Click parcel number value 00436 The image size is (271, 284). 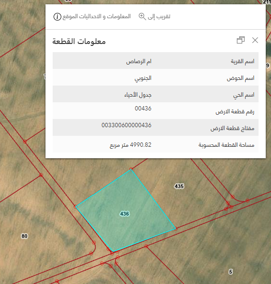(x=143, y=109)
